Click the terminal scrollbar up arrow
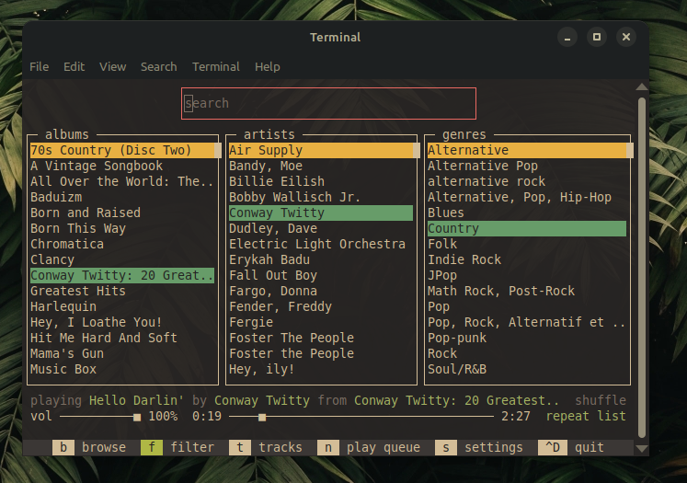 (642, 86)
